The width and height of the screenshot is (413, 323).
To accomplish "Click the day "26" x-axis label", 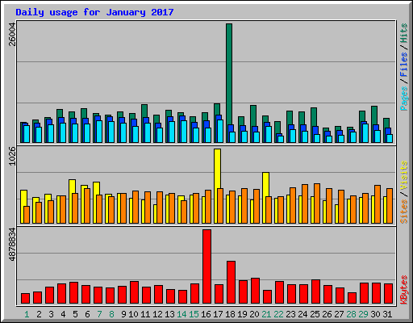I will [327, 314].
